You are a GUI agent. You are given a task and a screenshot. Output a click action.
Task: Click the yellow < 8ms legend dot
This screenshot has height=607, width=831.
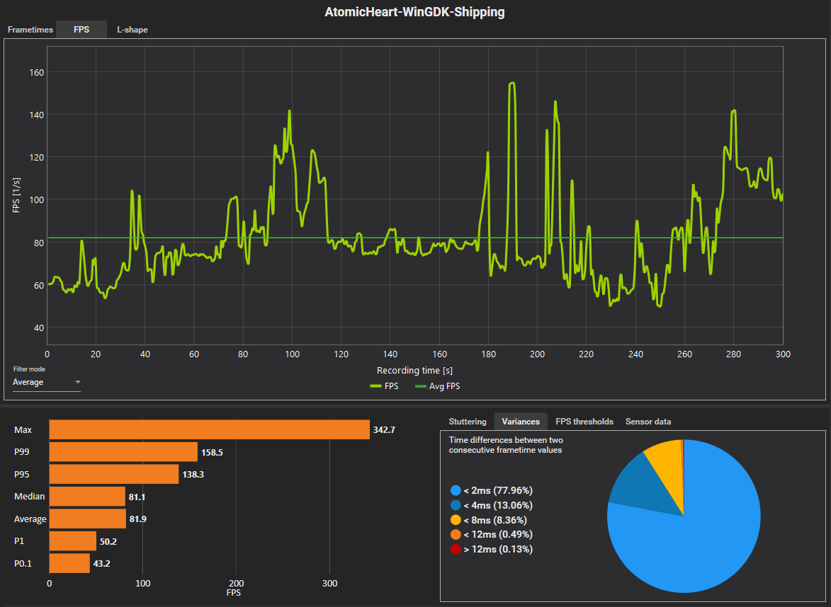[456, 520]
